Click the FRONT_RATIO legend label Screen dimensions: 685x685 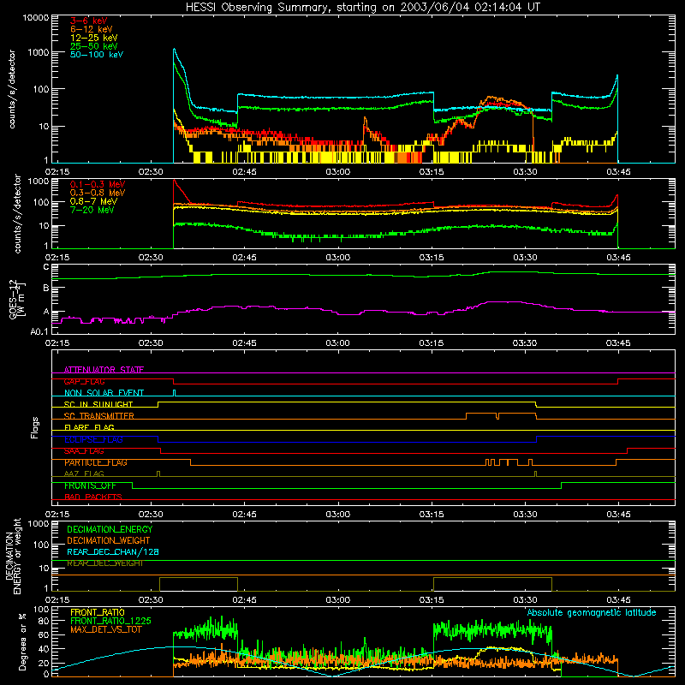pyautogui.click(x=98, y=612)
